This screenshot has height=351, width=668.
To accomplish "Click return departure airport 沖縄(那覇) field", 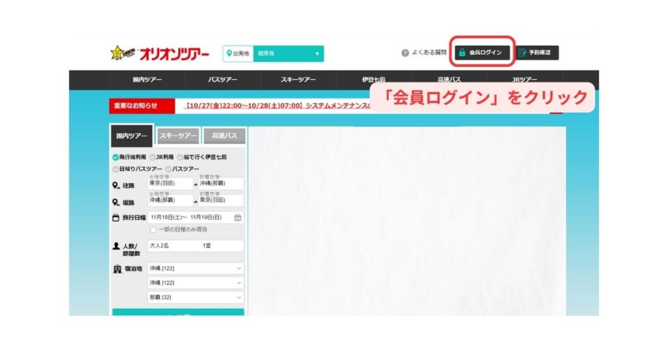I will (x=170, y=200).
